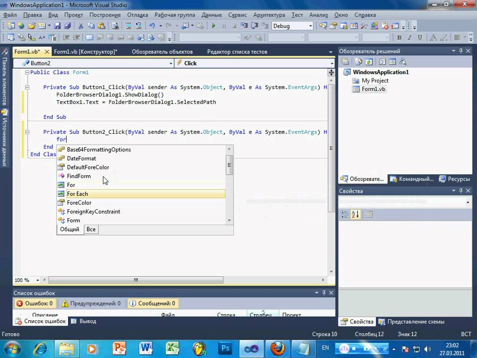The height and width of the screenshot is (358, 477).
Task: Collapse the Public Class Form1 region
Action: 27,73
